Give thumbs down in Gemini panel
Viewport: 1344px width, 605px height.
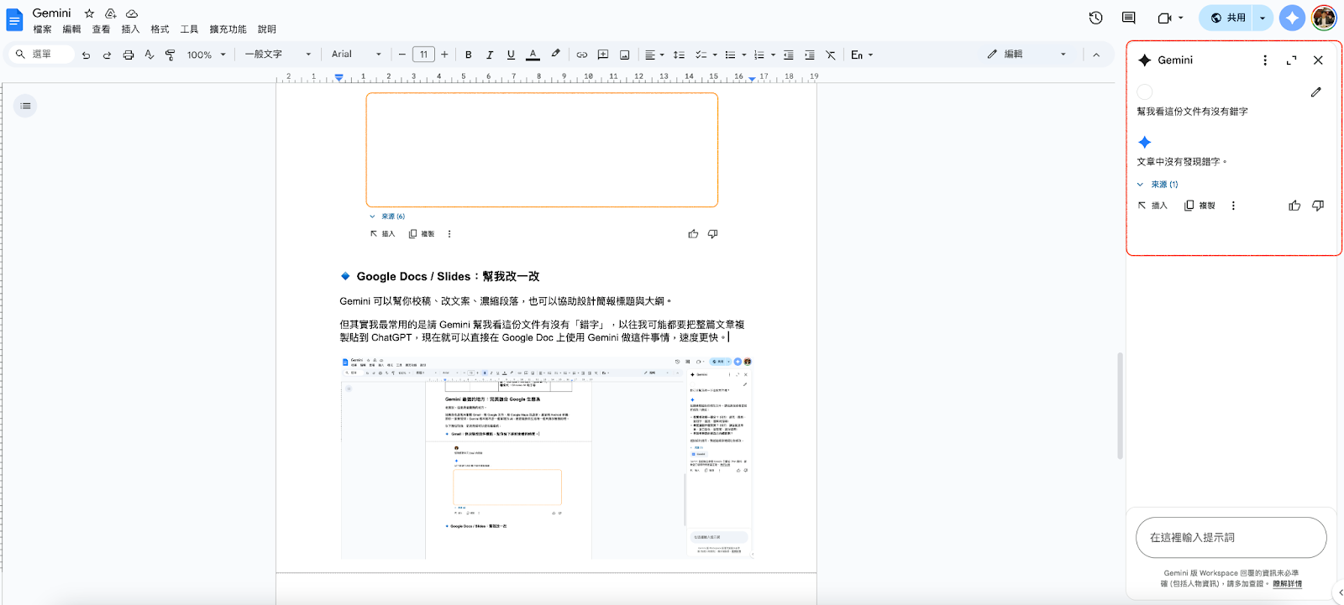[x=1318, y=206]
